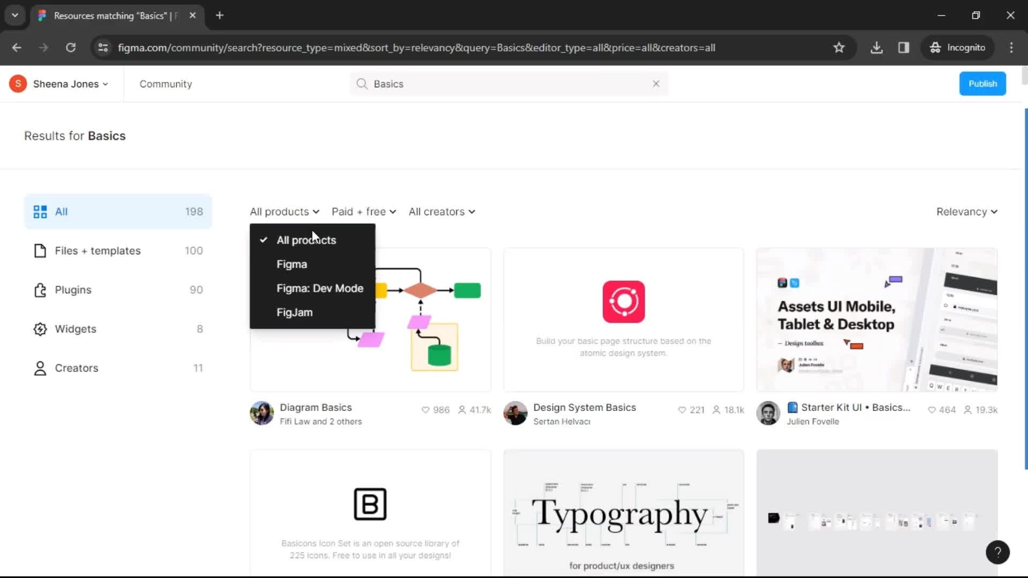
Task: Select the Files + templates file icon
Action: click(x=40, y=251)
